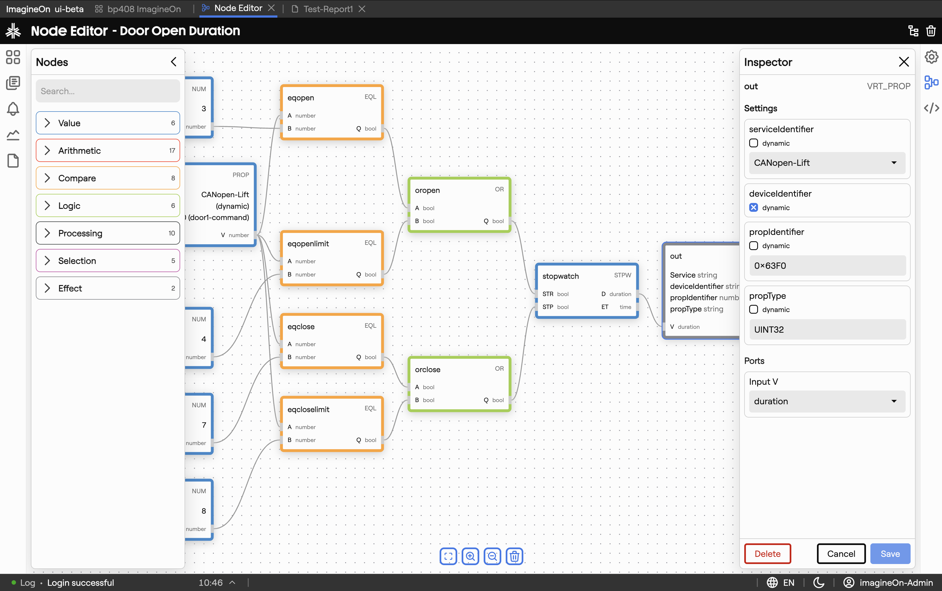Viewport: 942px width, 591px height.
Task: Close the Inspector panel
Action: tap(904, 62)
